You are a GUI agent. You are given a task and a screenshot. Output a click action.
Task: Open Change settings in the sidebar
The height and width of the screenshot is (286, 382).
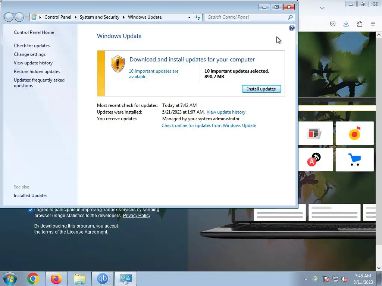[x=29, y=54]
